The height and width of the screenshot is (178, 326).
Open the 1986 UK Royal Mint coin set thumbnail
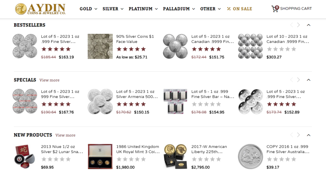pos(100,156)
